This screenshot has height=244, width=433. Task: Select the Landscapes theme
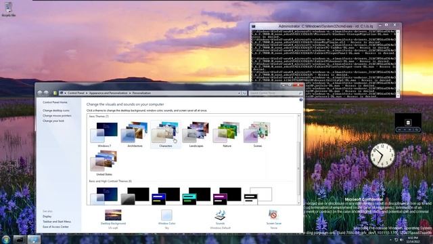tap(196, 135)
